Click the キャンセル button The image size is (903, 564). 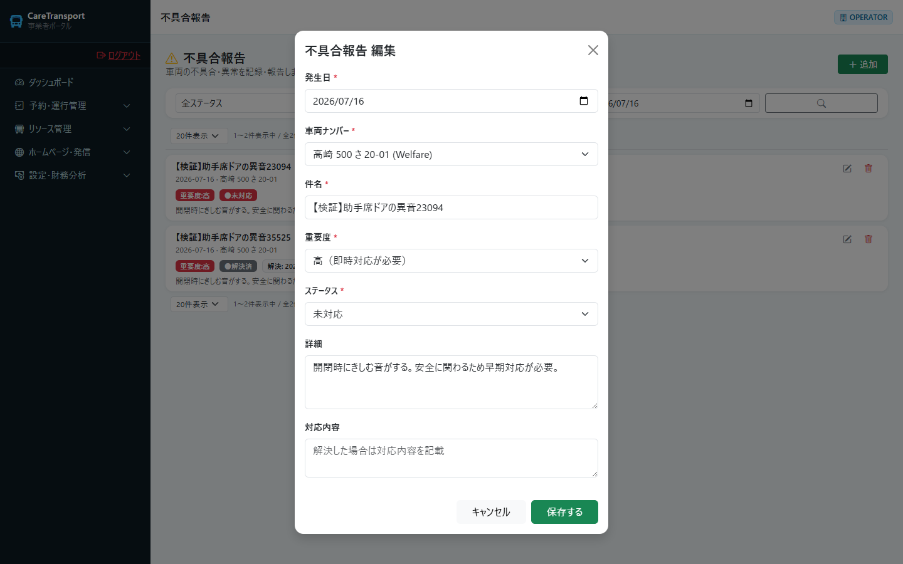(x=491, y=512)
